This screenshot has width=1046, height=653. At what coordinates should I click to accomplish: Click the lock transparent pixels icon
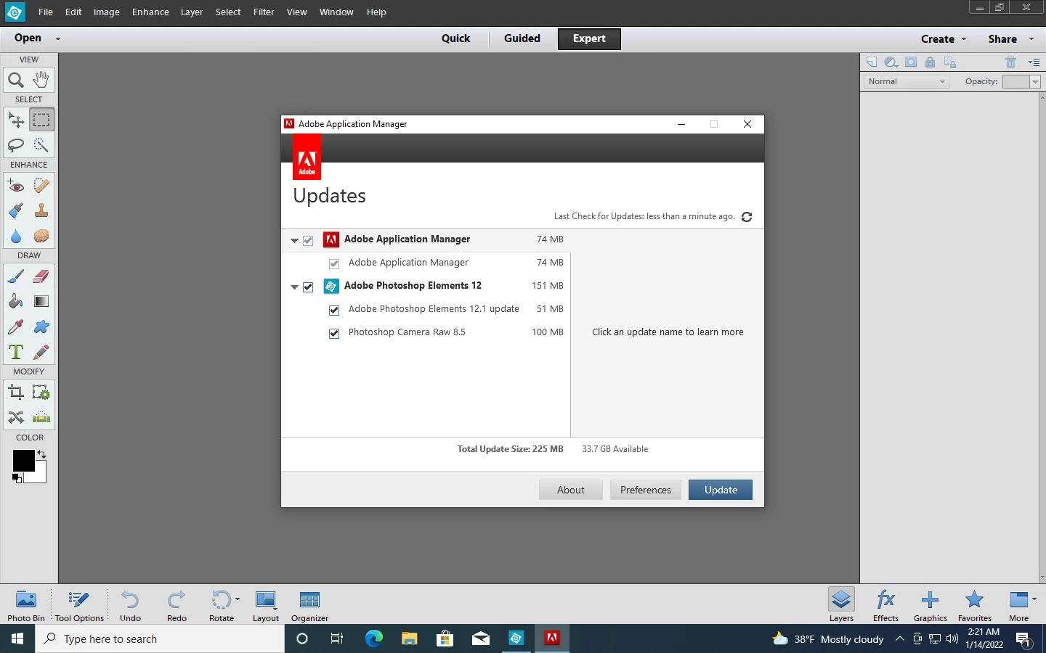coord(950,62)
